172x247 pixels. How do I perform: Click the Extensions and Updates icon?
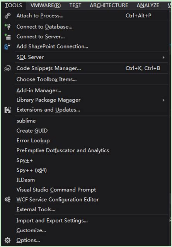(x=8, y=110)
